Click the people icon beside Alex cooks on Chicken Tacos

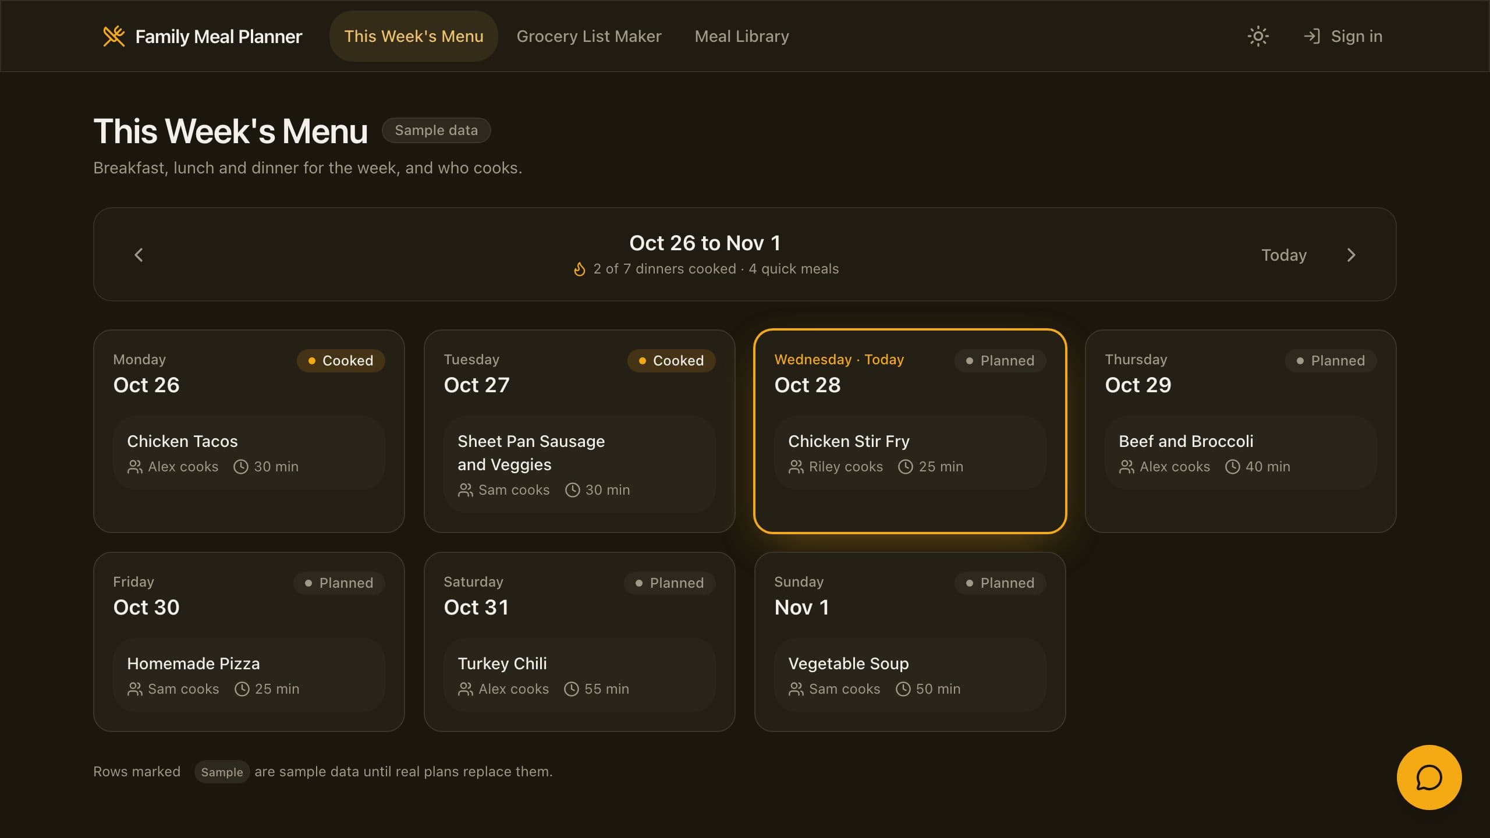coord(135,467)
